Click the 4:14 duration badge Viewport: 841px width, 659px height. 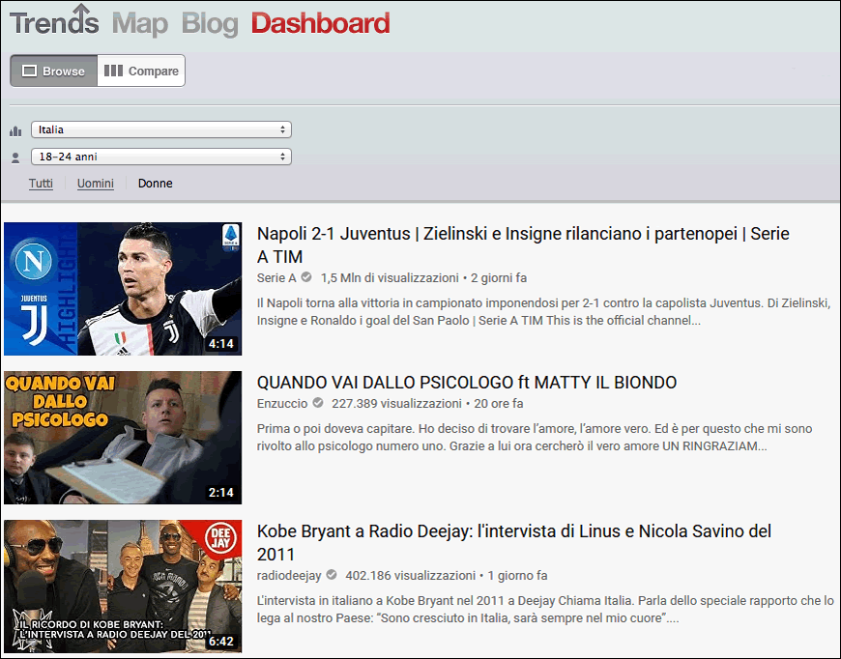[x=221, y=344]
